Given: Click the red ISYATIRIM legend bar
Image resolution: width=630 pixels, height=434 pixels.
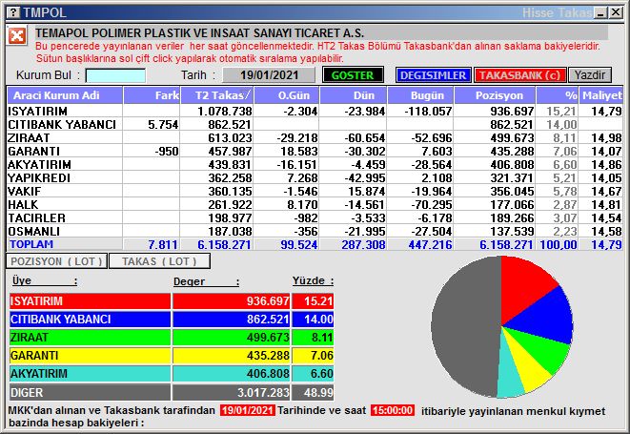Looking at the screenshot, I should coord(90,300).
